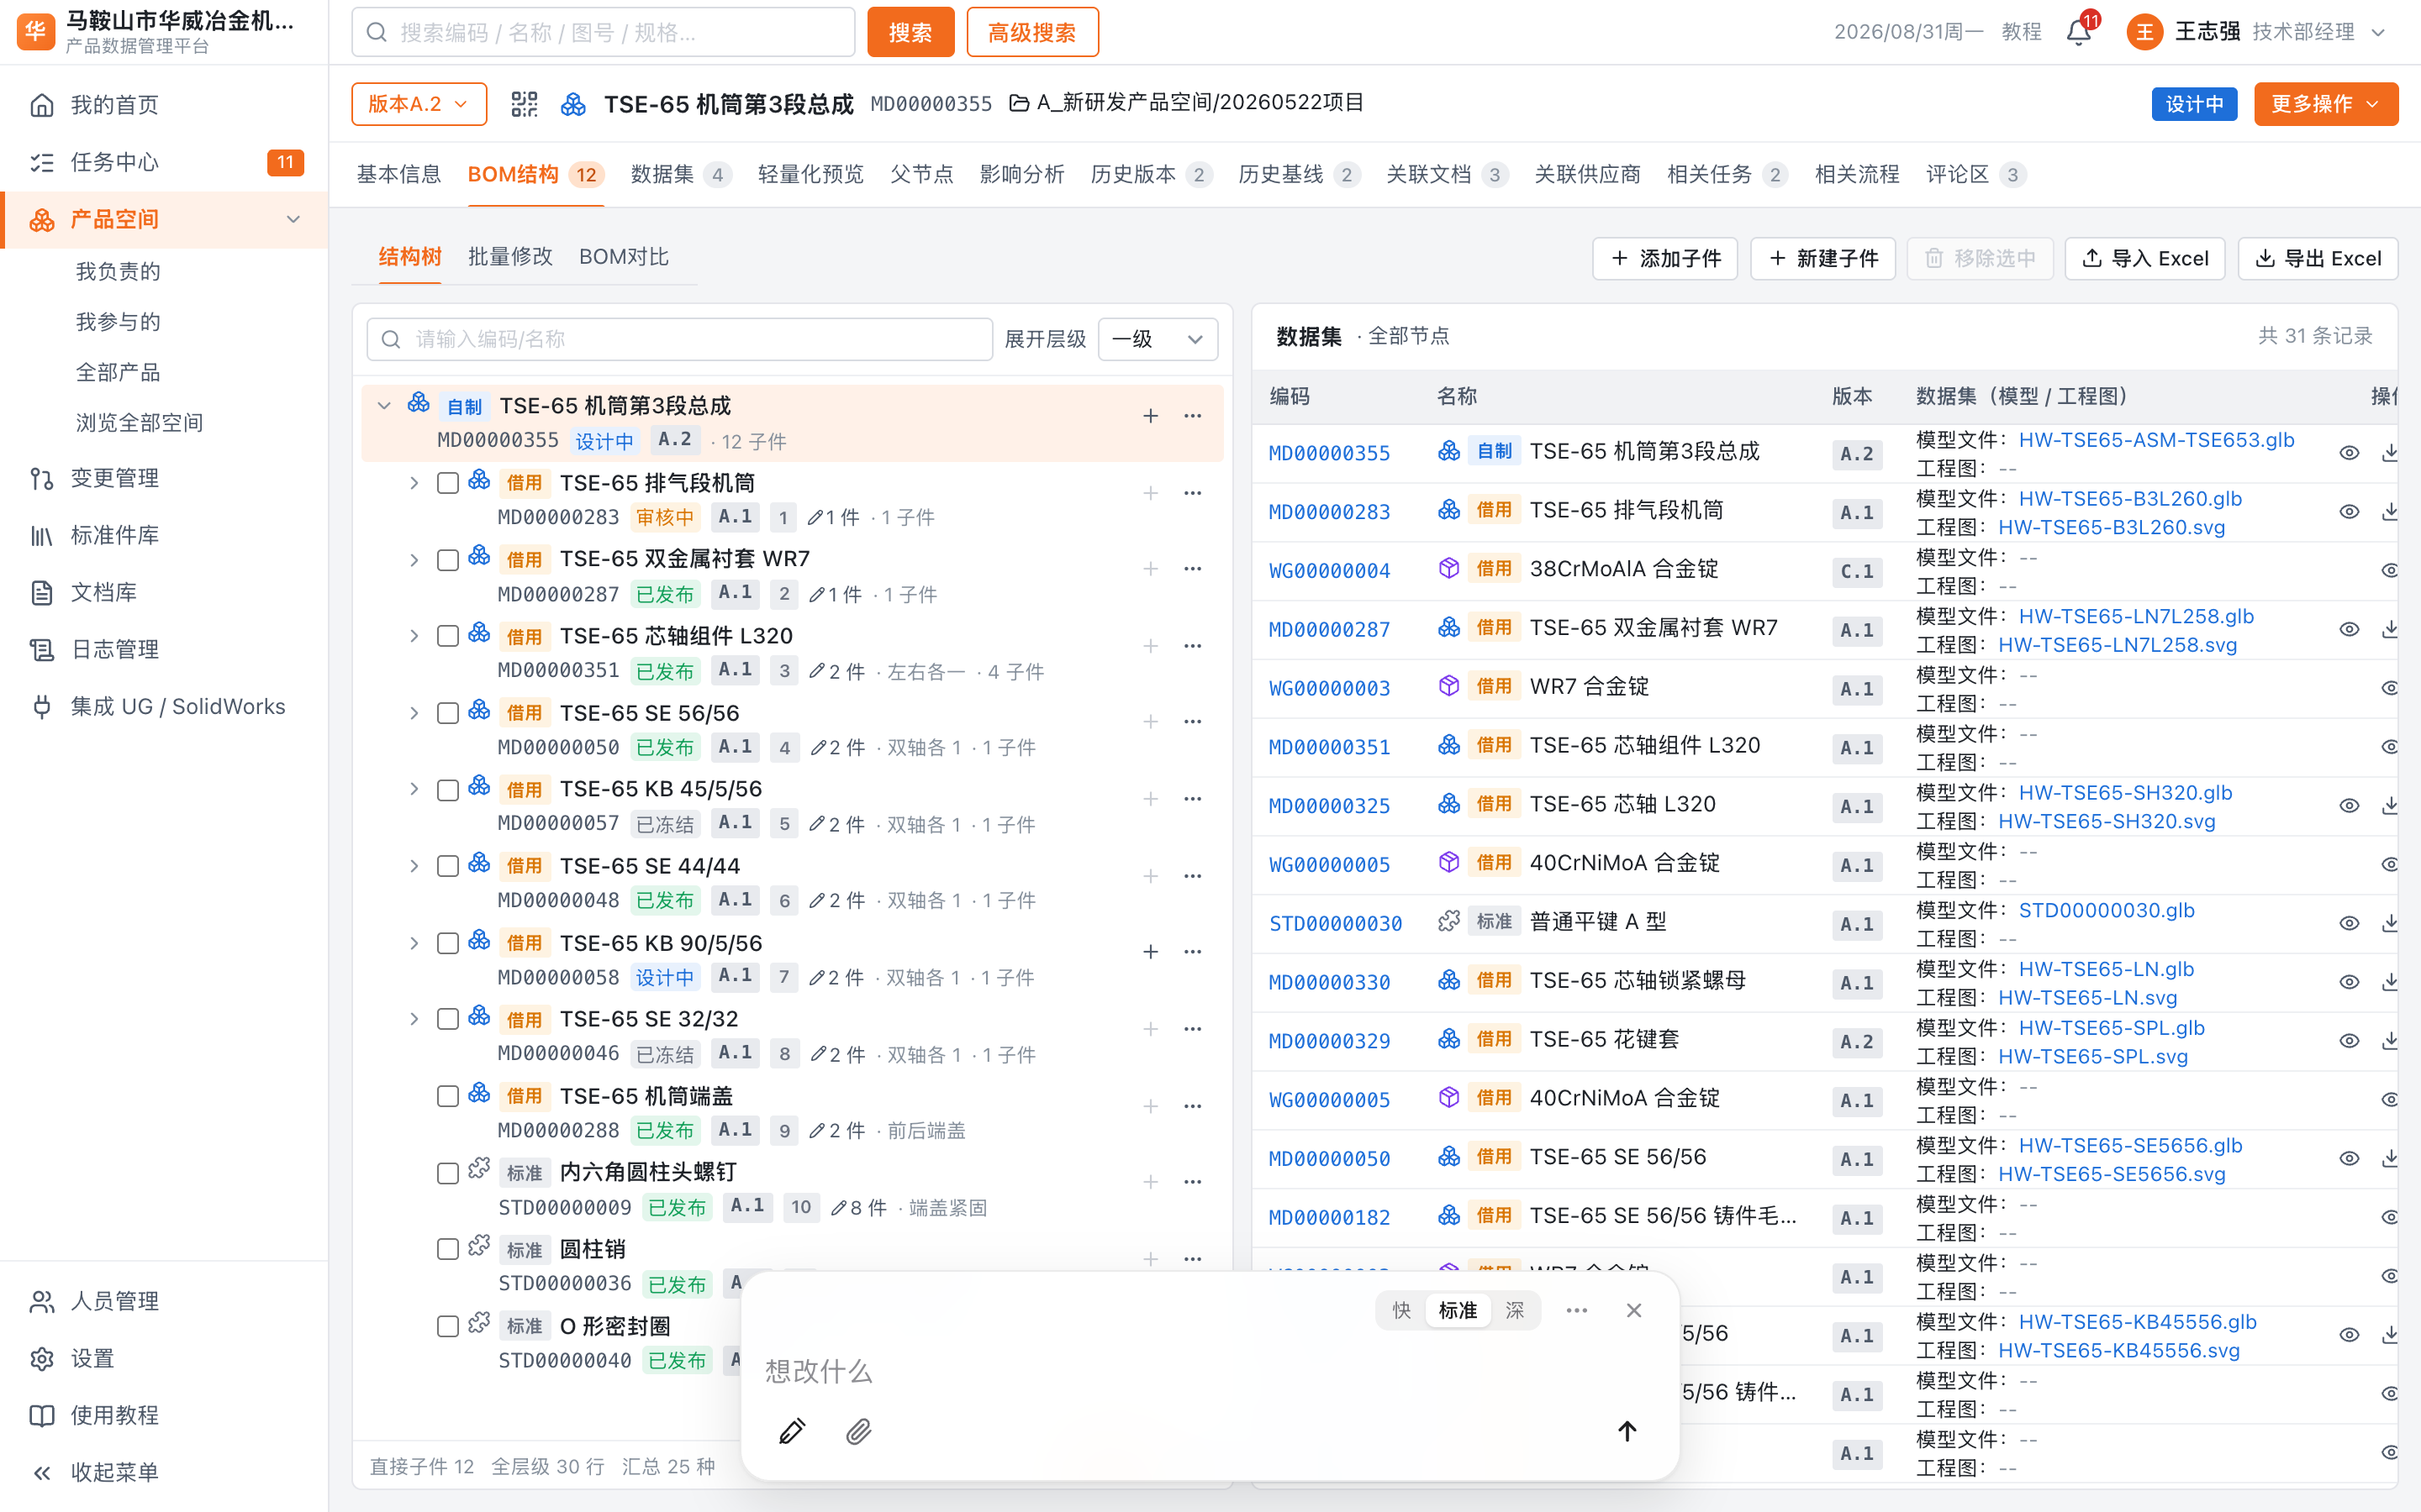Viewport: 2421px width, 1512px height.
Task: Check the 内六角圆柱头螺钉 checkbox
Action: (448, 1173)
